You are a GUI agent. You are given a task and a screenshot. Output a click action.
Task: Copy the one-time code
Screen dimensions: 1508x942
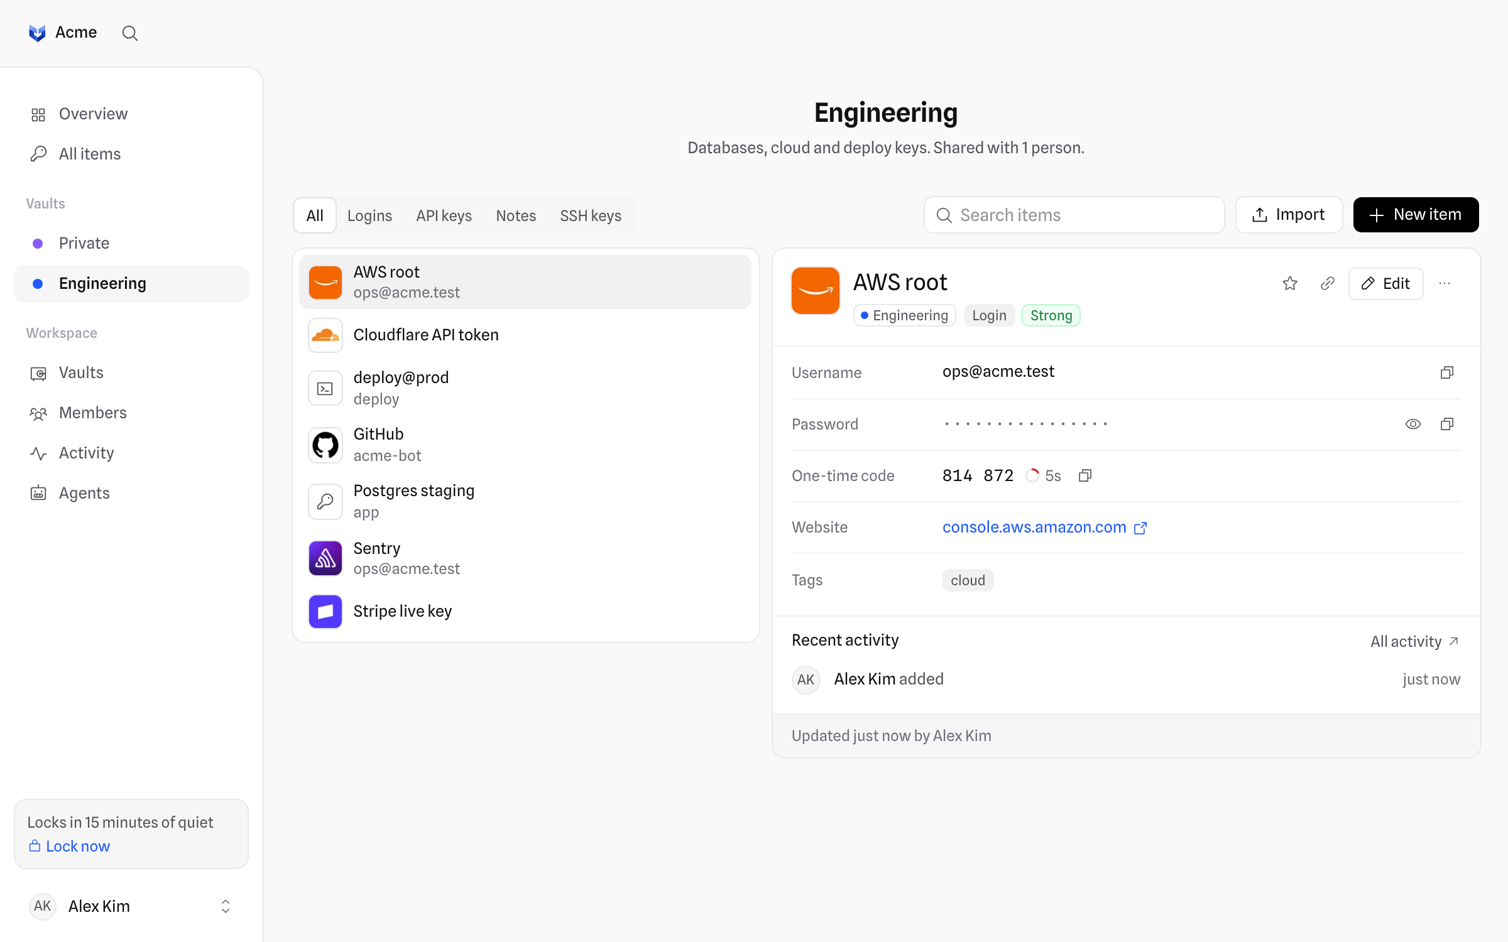tap(1085, 475)
